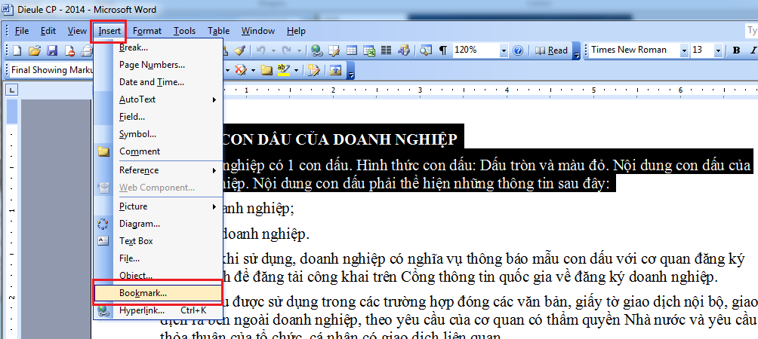Click the yellow Highlight color button
Image resolution: width=758 pixels, height=339 pixels.
click(283, 70)
